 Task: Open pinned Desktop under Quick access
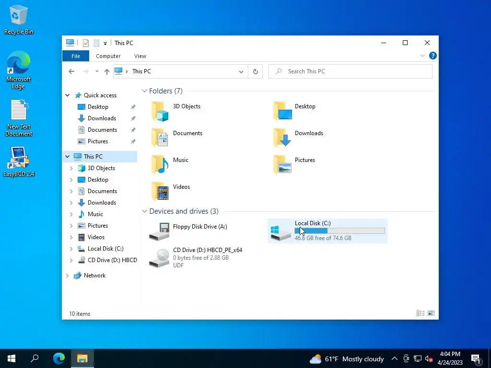[x=98, y=107]
